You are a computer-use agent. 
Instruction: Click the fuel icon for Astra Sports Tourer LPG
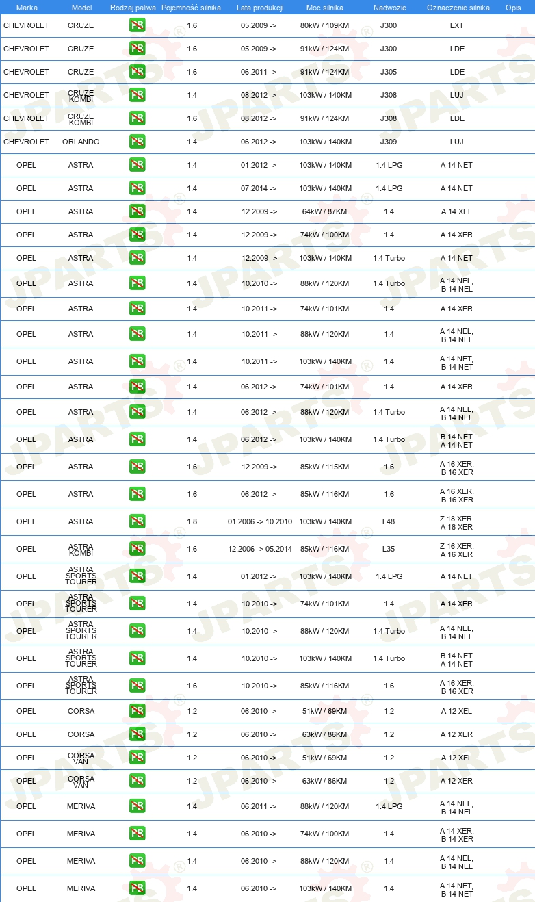click(x=137, y=576)
